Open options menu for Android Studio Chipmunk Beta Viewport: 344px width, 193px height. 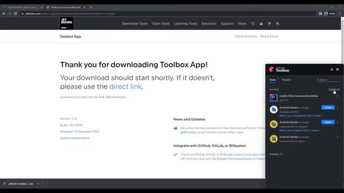click(338, 137)
